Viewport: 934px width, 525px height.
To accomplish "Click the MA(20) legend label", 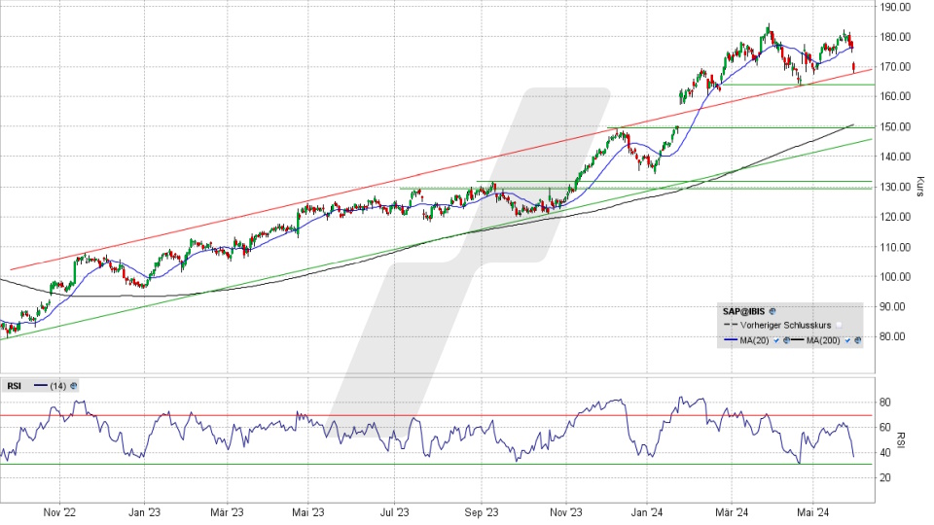I will coord(754,340).
